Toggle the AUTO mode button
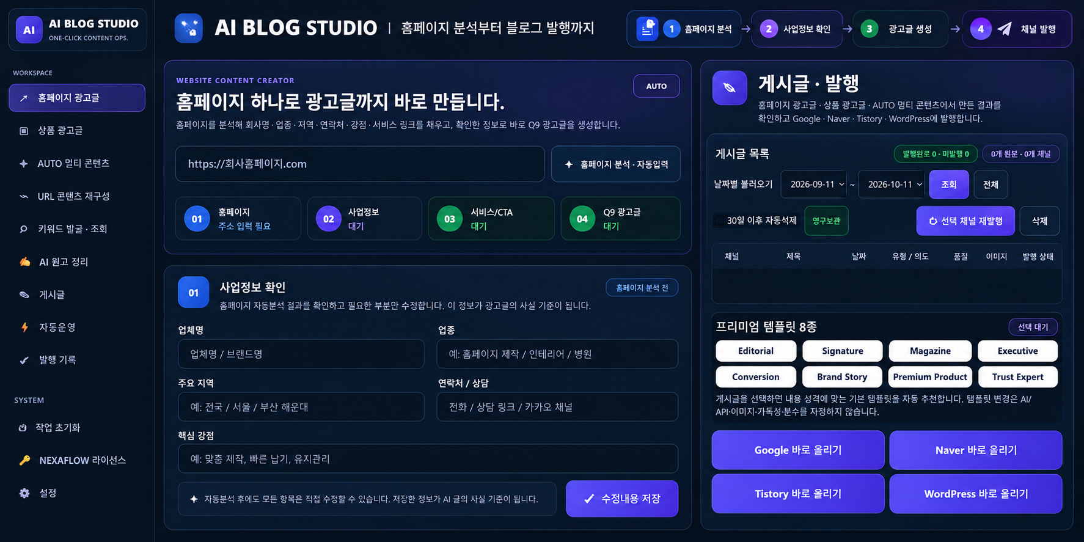 tap(656, 86)
